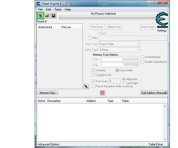Open the File menu
Viewport: 178px width, 148px height.
pyautogui.click(x=40, y=9)
